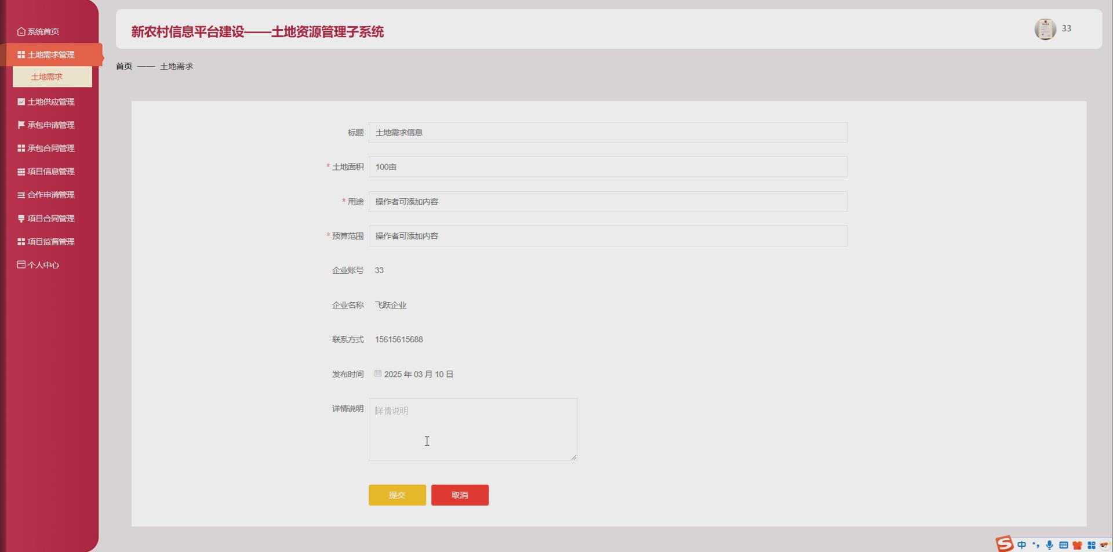Click the calendar icon next to 发布时间 date
Viewport: 1113px width, 552px height.
[378, 373]
